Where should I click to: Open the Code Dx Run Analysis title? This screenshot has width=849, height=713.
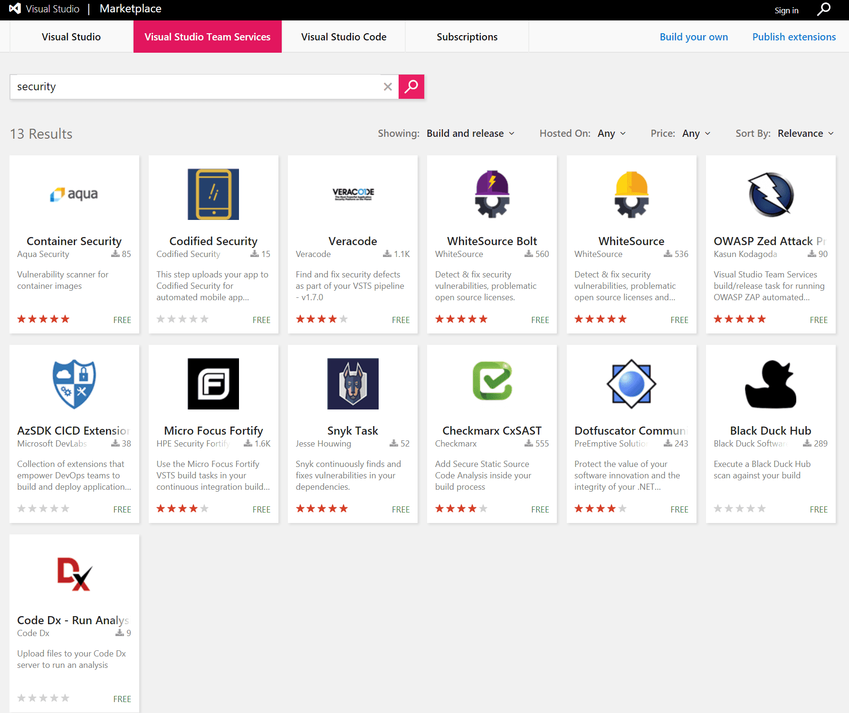click(74, 620)
